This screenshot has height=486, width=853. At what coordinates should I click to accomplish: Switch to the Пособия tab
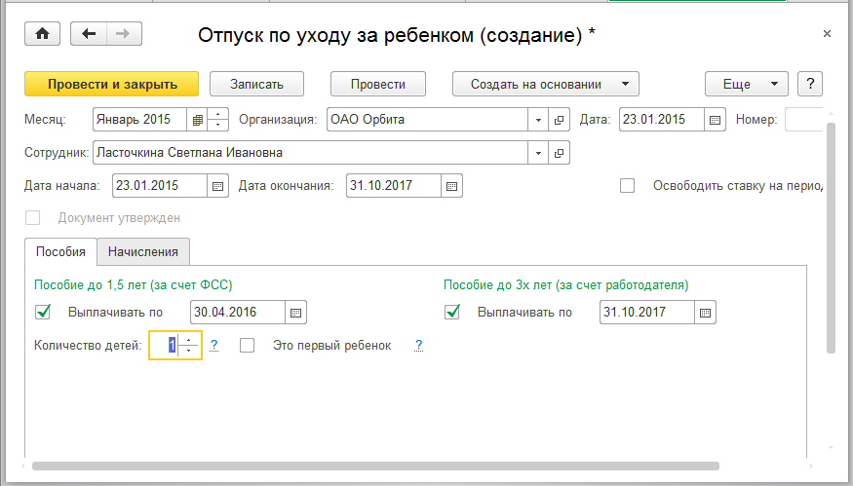60,251
